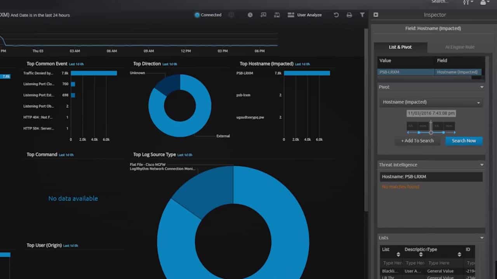
Task: Click the date field 11/03/2016 7:43:08 pm
Action: [x=431, y=114]
